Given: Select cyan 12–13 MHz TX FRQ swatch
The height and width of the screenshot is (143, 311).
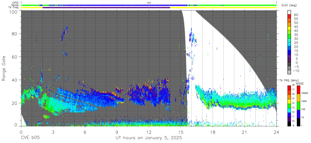Looking at the screenshot, I should click(x=289, y=110).
